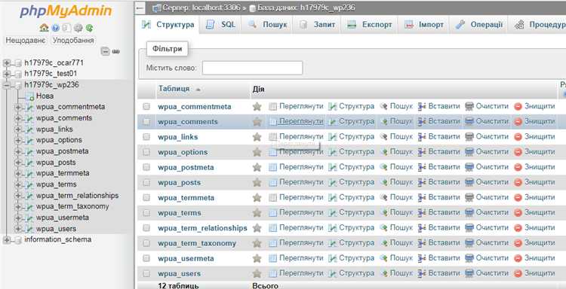
Task: Select Нова to create a new table
Action: [x=45, y=96]
